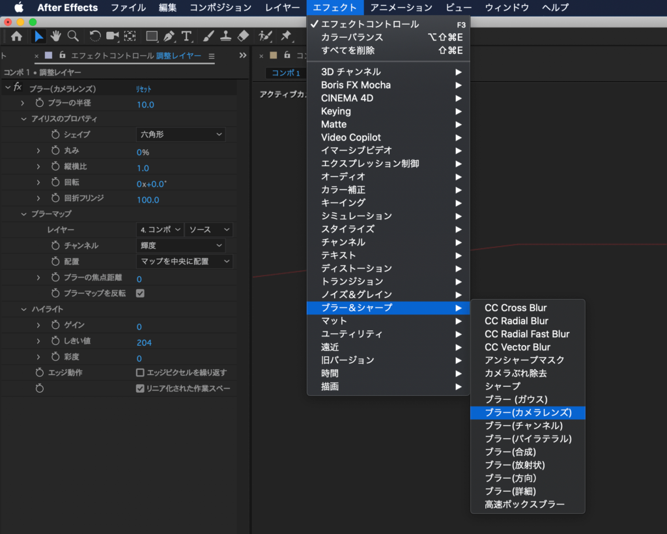Collapse the ブラーマップ group
667x534 pixels.
point(24,214)
